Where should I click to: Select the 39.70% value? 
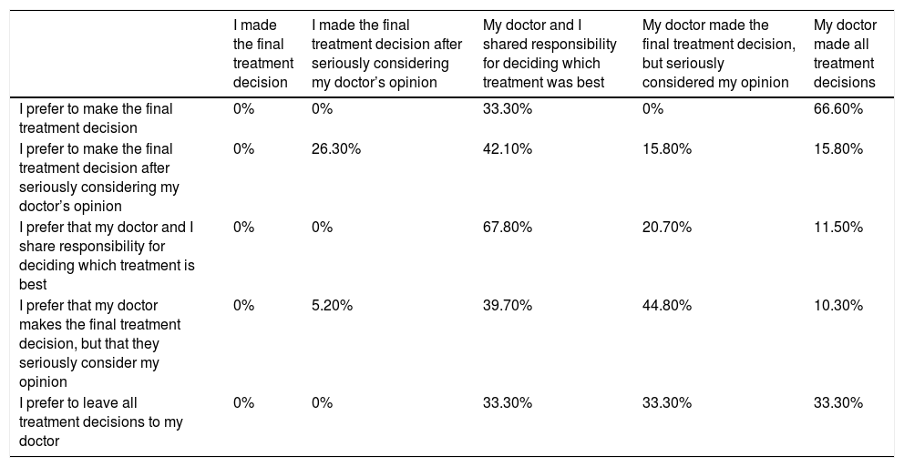pos(508,305)
